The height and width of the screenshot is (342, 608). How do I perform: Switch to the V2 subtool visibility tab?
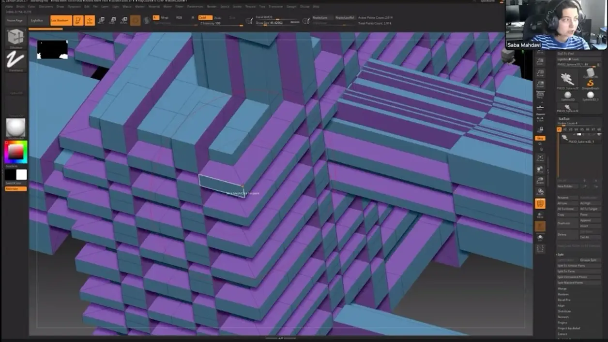(x=566, y=129)
